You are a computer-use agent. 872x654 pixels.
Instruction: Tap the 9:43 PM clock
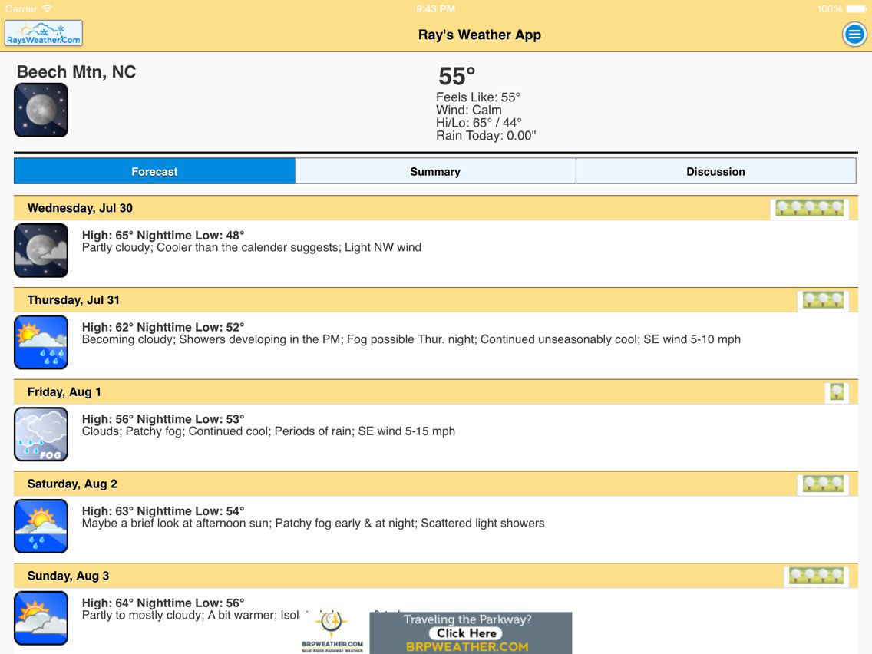(435, 9)
